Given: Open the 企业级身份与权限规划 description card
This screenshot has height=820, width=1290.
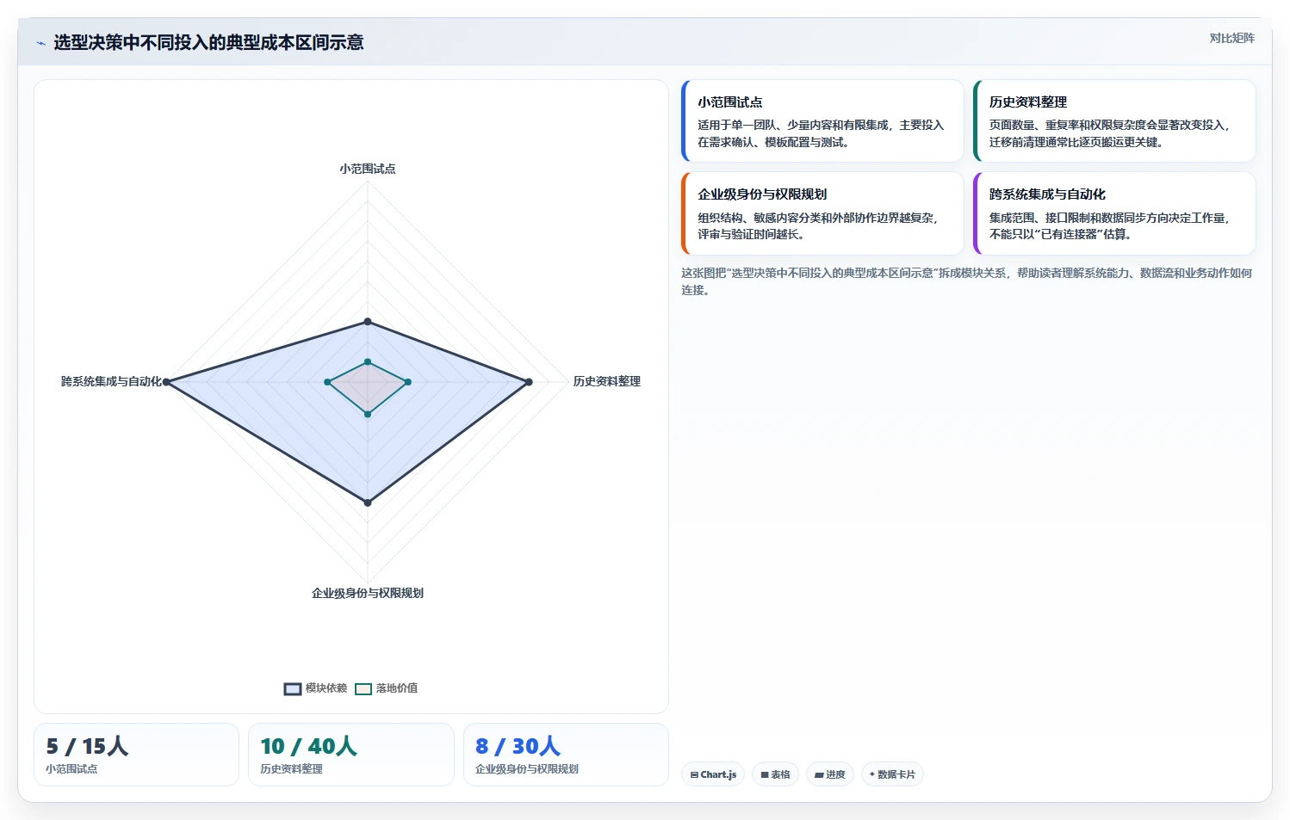Looking at the screenshot, I should pos(822,213).
